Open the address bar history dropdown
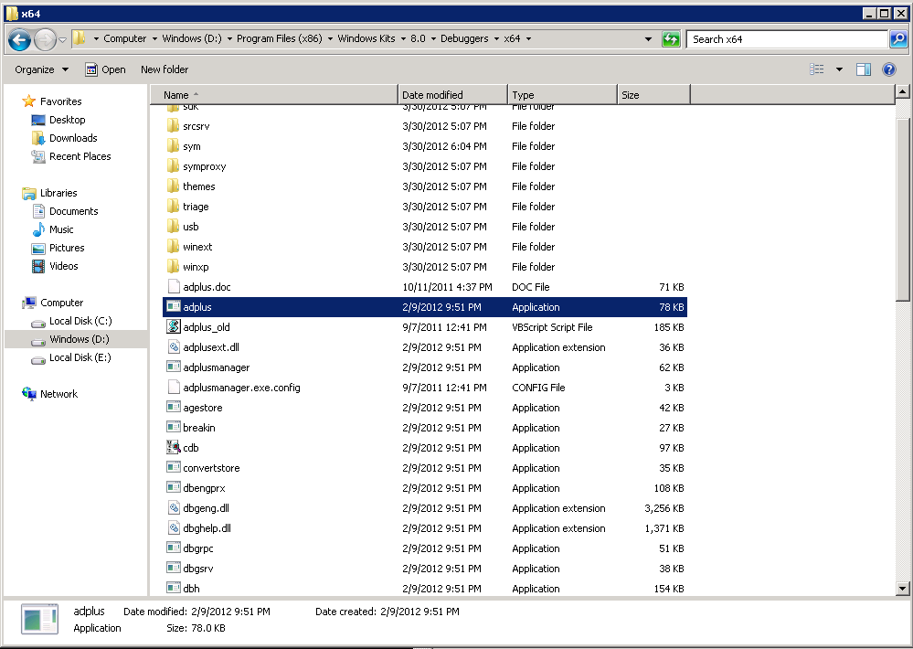This screenshot has height=649, width=913. click(648, 39)
